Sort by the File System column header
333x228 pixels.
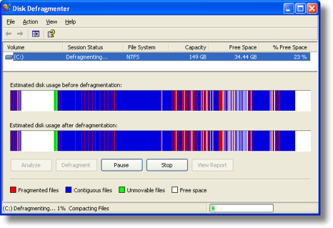146,47
